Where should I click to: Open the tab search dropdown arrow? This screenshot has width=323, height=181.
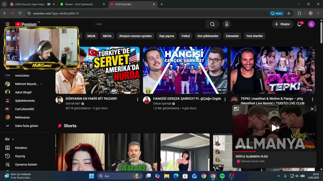4,4
